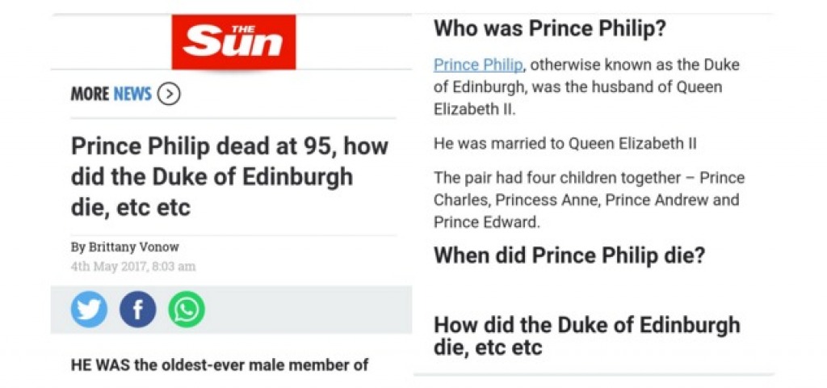This screenshot has height=388, width=827.
Task: Click The Sun logo banner
Action: click(x=233, y=42)
